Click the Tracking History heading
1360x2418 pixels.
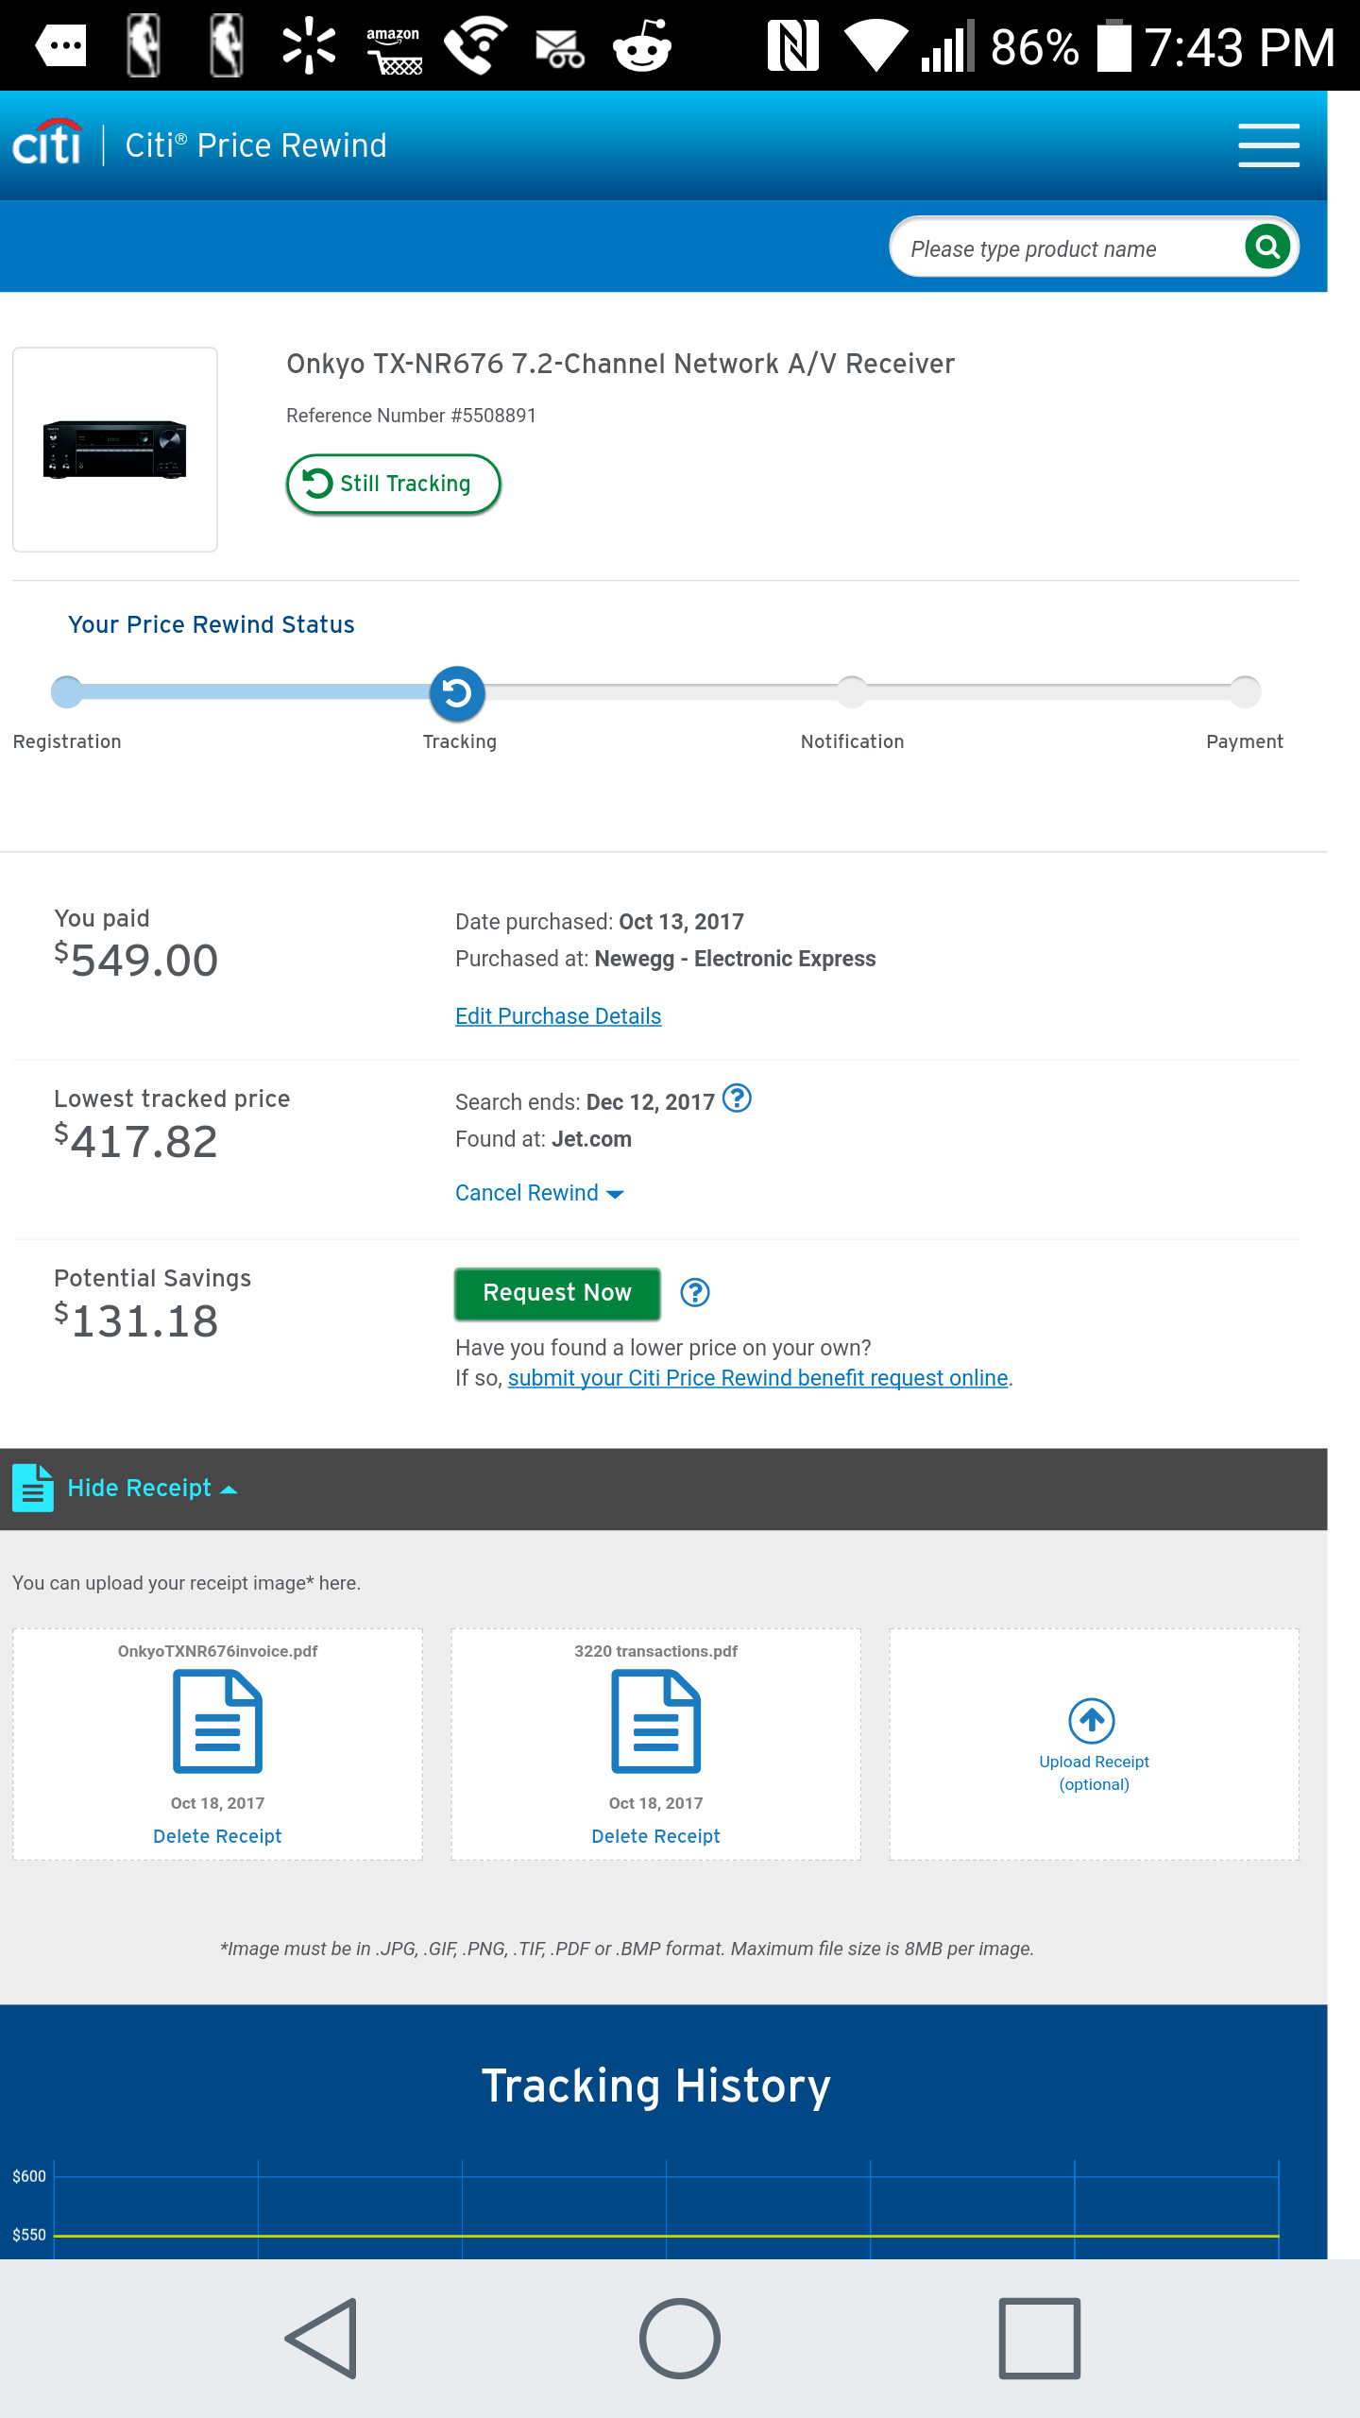tap(656, 2086)
